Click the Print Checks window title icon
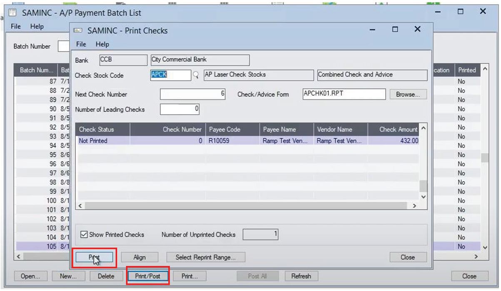 79,31
